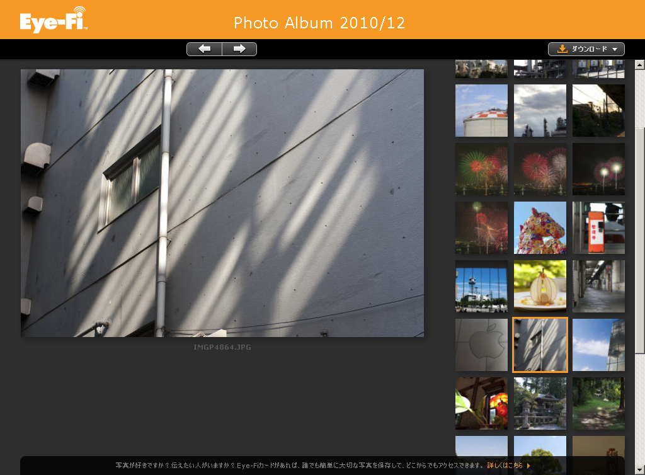The height and width of the screenshot is (475, 645).
Task: Open the red-white checkered tank thumbnail
Action: pos(481,111)
